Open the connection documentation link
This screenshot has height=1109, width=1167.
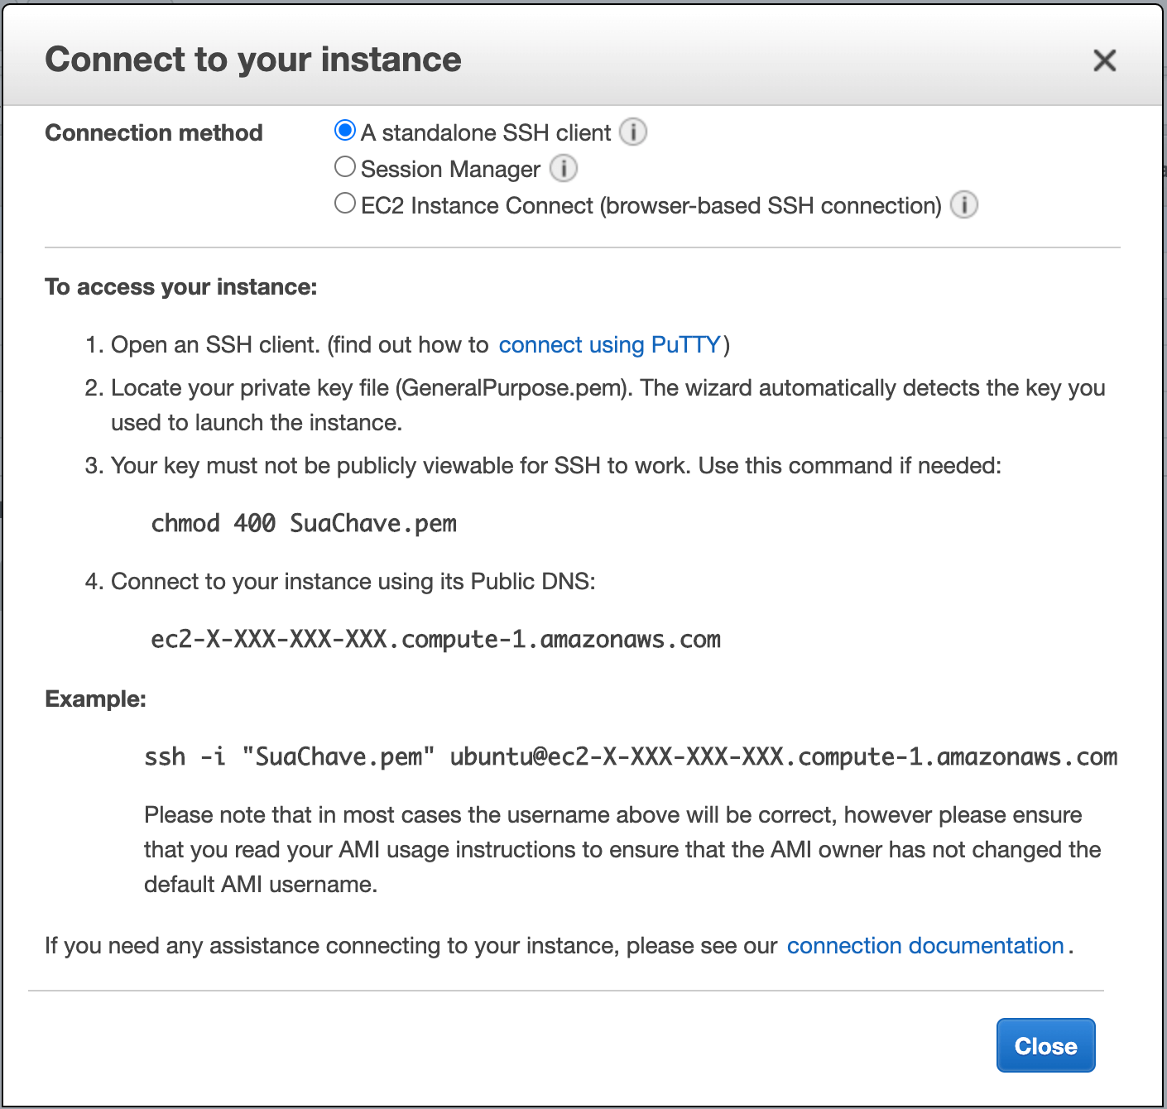pos(925,946)
